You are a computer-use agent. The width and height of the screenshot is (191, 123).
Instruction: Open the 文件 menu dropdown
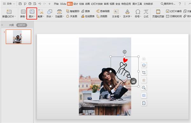coord(9,4)
